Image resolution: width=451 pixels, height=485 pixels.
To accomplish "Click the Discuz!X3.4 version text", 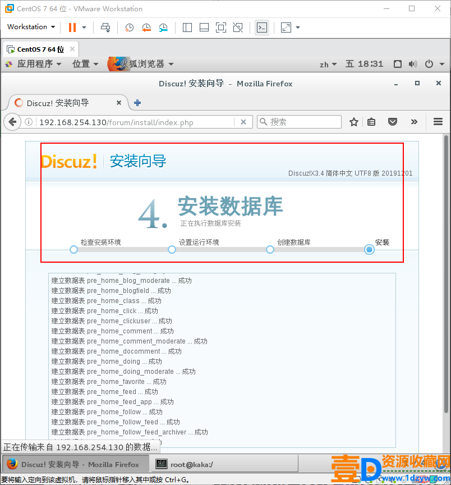I will [350, 173].
